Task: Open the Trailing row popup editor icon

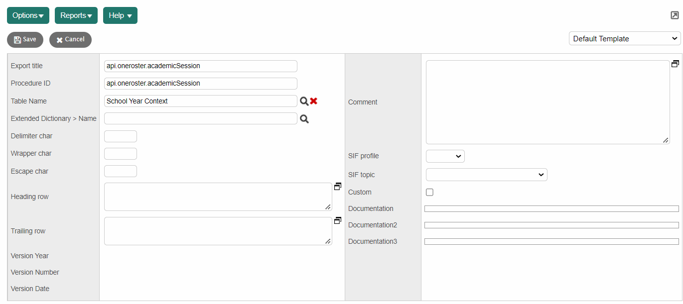Action: [338, 220]
